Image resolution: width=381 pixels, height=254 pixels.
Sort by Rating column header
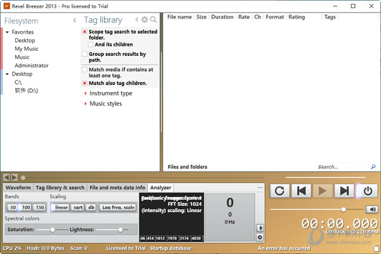click(x=297, y=17)
